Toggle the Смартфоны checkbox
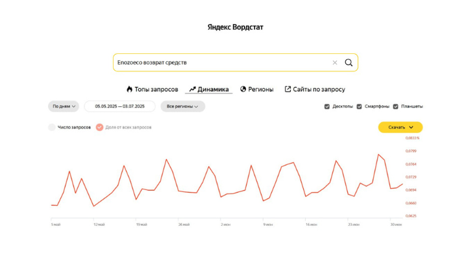 359,106
